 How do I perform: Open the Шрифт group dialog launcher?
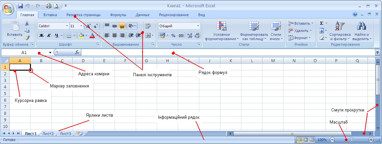pos(98,44)
